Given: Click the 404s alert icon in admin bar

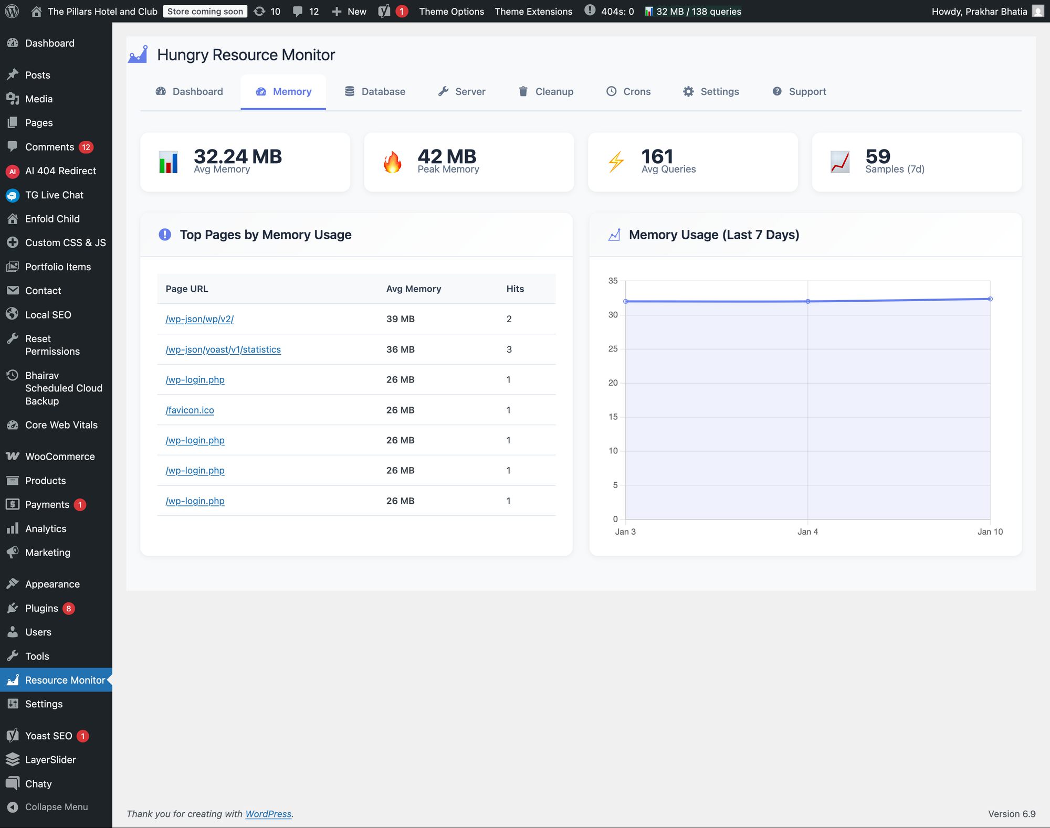Looking at the screenshot, I should (590, 10).
